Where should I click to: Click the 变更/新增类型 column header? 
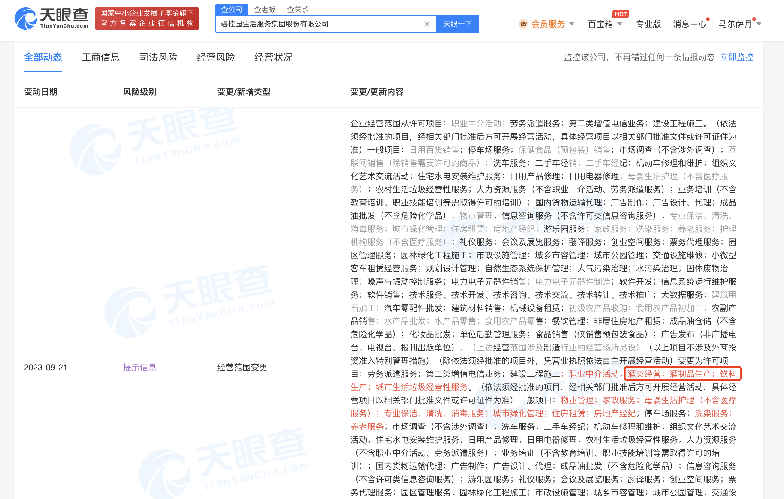244,92
